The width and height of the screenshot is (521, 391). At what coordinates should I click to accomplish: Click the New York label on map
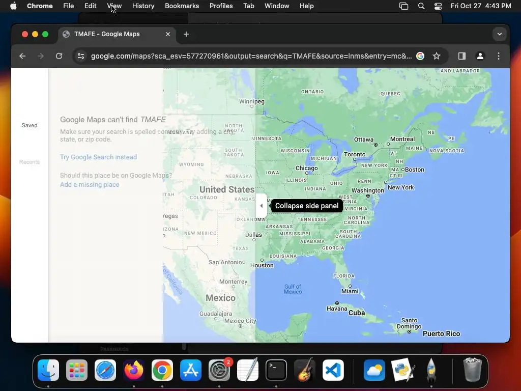(400, 187)
